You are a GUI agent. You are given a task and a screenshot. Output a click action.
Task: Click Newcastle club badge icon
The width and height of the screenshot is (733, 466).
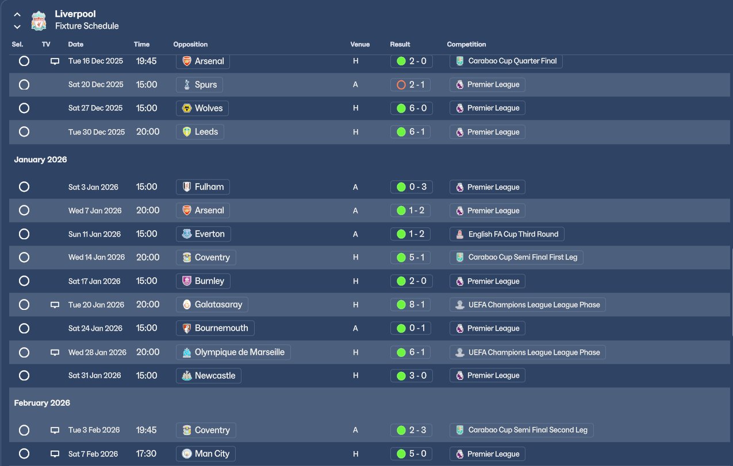pyautogui.click(x=186, y=375)
